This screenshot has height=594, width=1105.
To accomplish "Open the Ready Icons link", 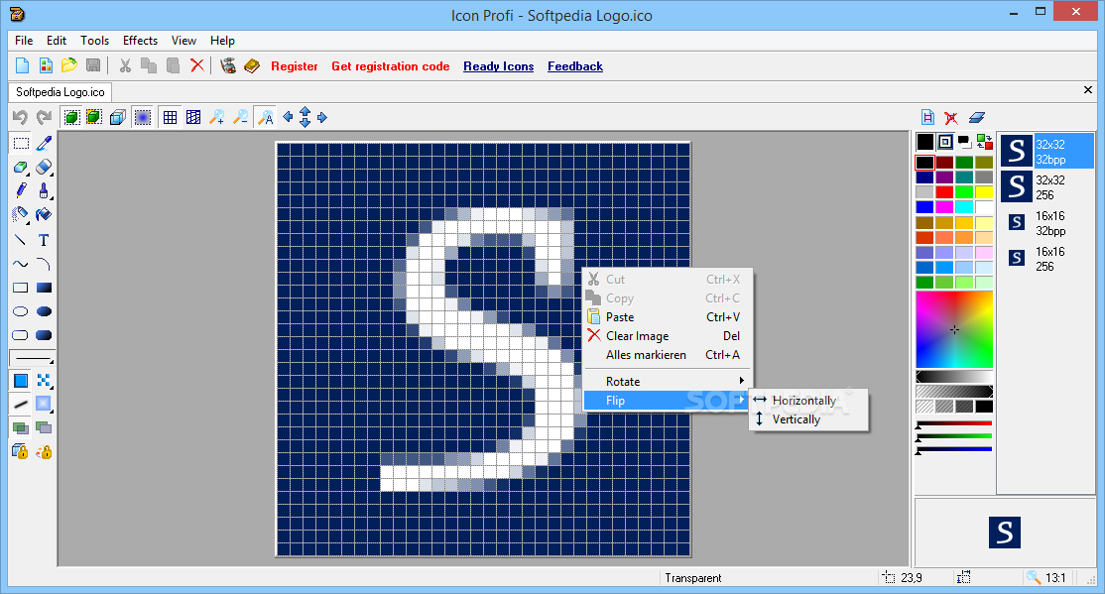I will point(498,66).
